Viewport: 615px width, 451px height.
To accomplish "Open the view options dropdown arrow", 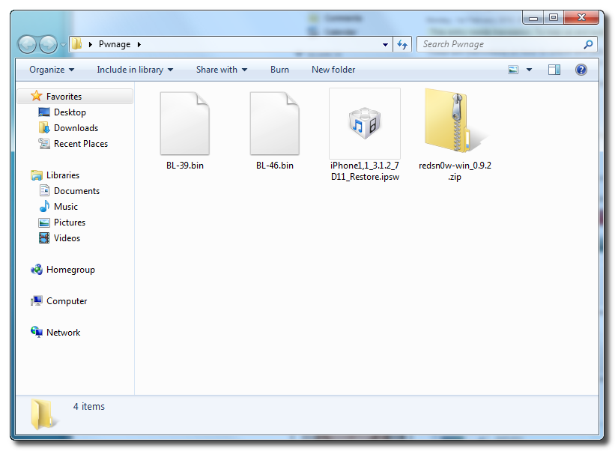I will pyautogui.click(x=529, y=70).
